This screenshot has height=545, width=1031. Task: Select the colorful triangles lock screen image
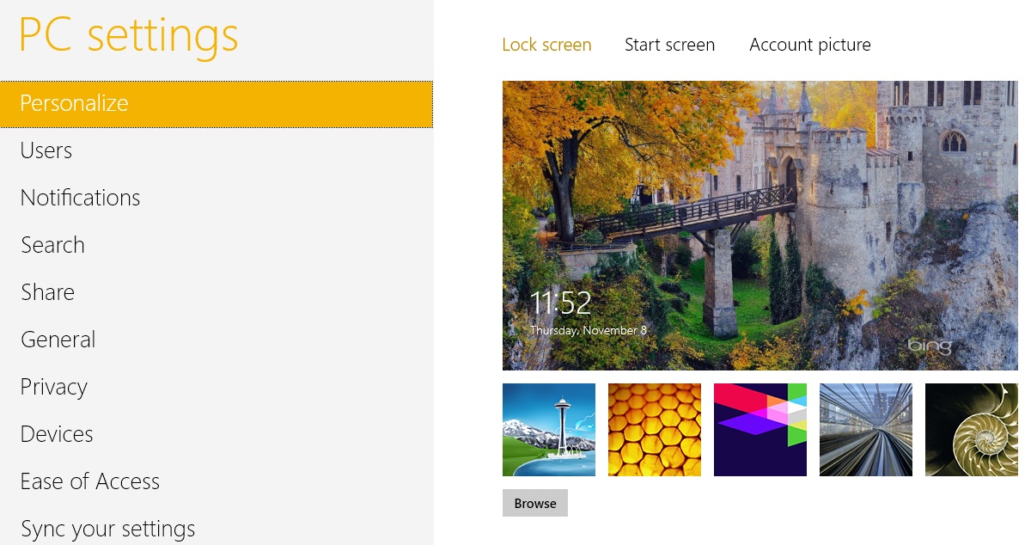pyautogui.click(x=760, y=429)
